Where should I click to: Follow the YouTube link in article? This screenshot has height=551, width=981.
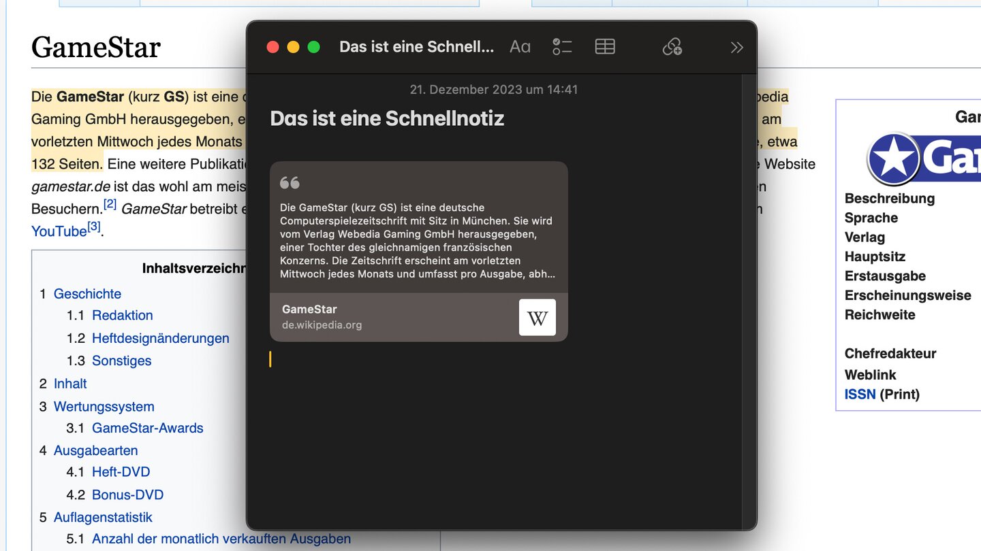click(x=59, y=231)
